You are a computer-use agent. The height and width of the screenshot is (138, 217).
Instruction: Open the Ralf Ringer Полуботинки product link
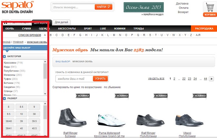click(148, 134)
